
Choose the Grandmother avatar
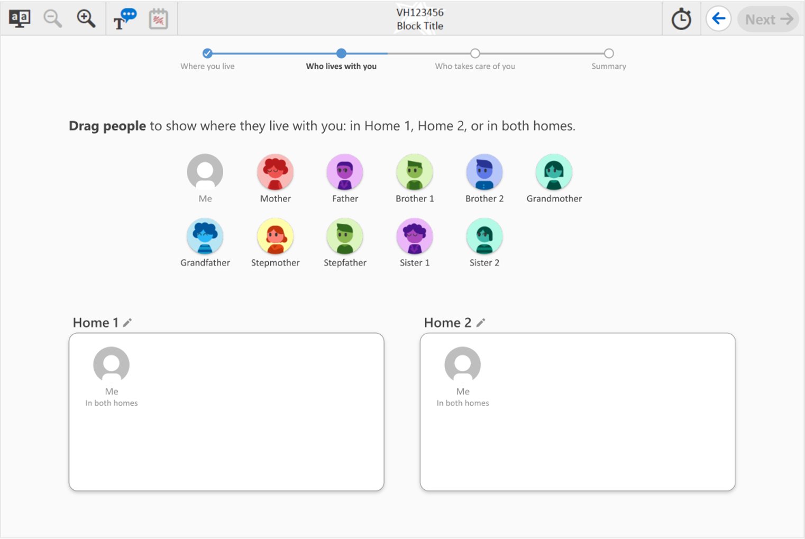tap(554, 172)
